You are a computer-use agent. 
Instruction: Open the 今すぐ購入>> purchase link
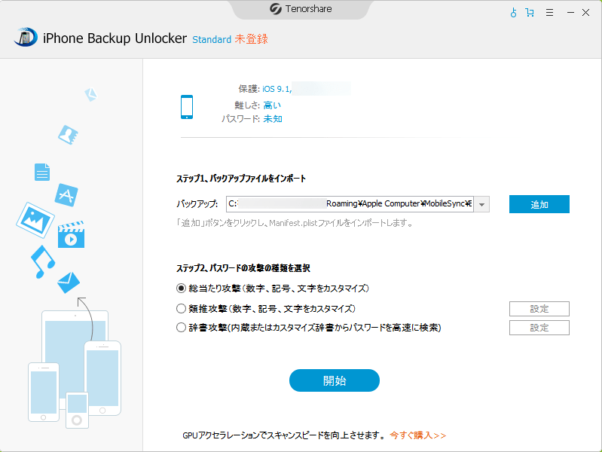pos(418,435)
